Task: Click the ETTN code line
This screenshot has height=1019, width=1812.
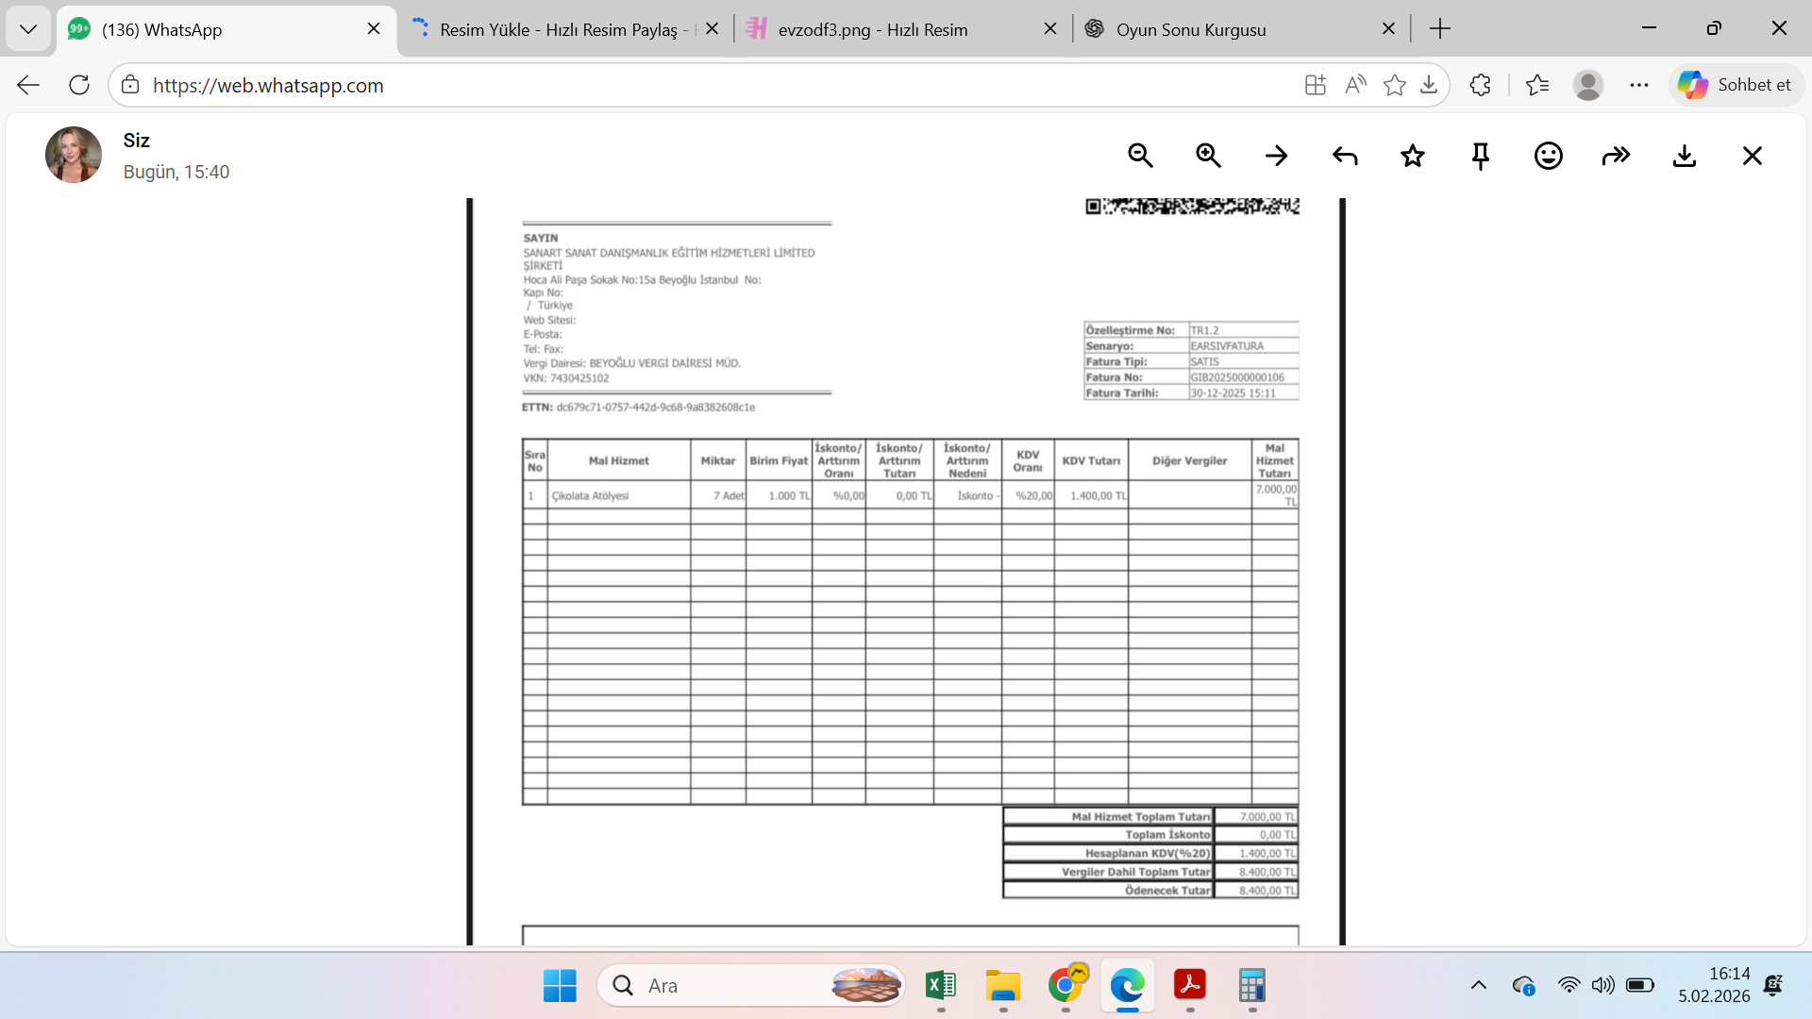Action: [x=638, y=408]
